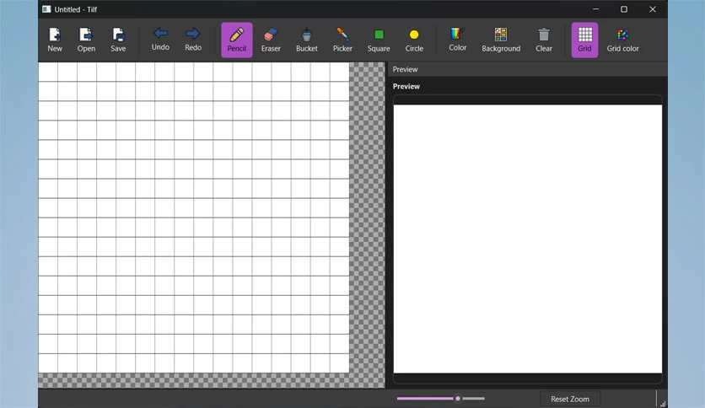Click the Reset Zoom button

tap(570, 399)
